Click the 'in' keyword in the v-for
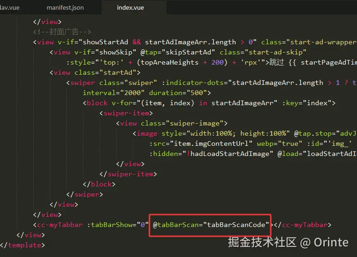This screenshot has height=257, width=357. point(203,103)
